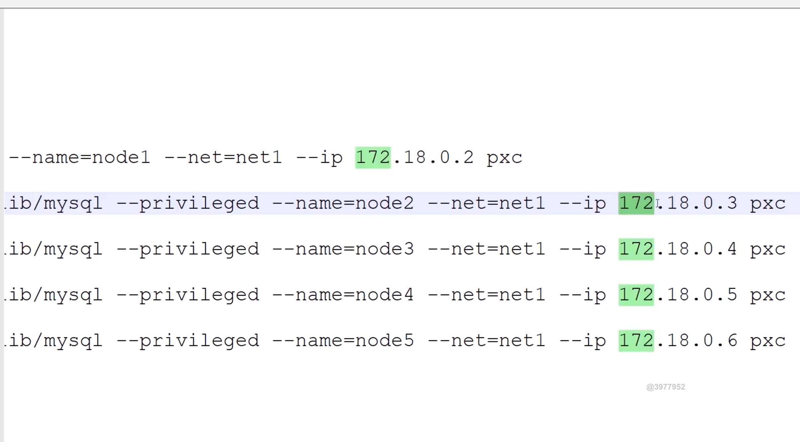Click ib/mysql on the node5 line

coord(55,340)
